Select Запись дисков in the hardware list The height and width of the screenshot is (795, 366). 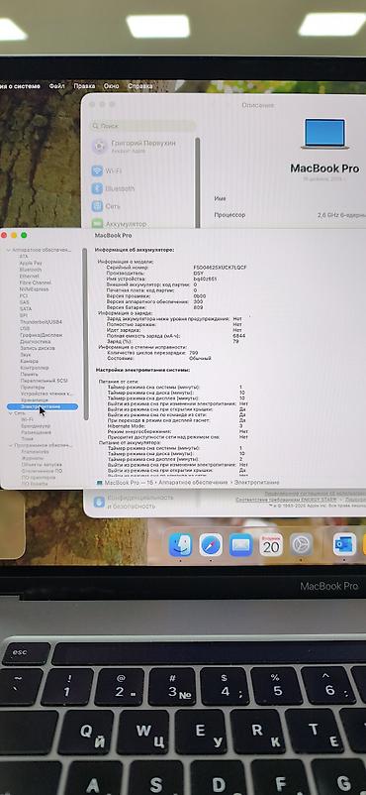38,348
